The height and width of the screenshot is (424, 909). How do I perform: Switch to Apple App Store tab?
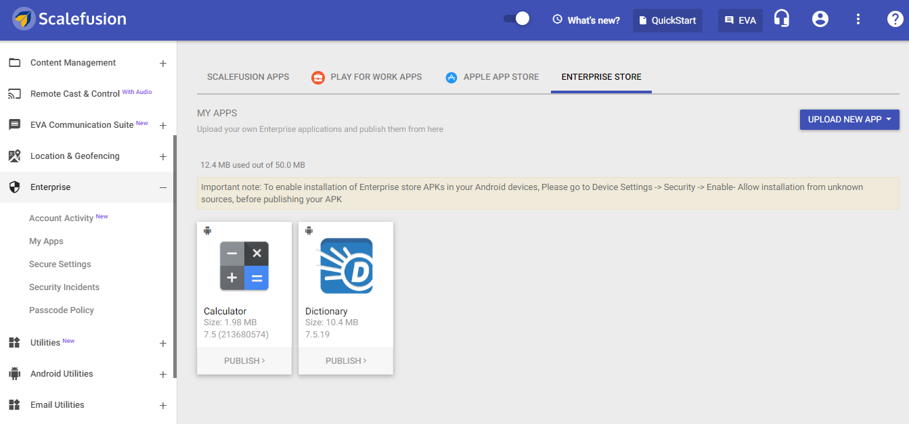[x=492, y=77]
